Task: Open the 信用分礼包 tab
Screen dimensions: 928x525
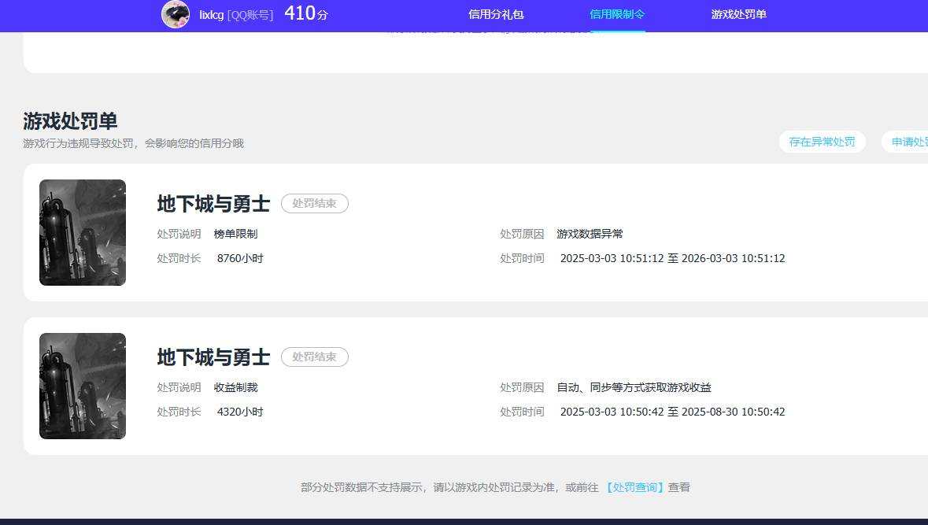Action: 496,14
